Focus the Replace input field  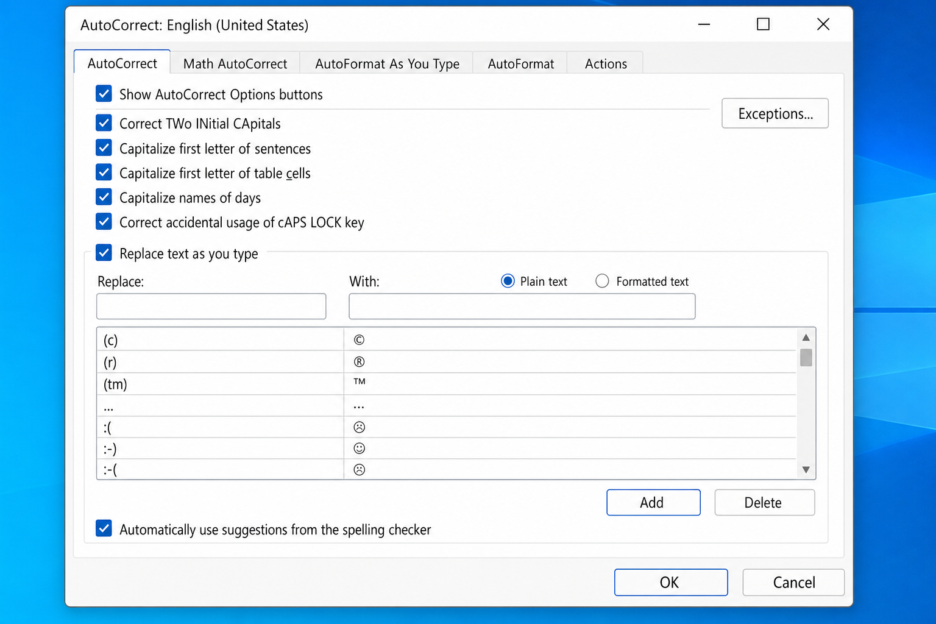pyautogui.click(x=211, y=306)
